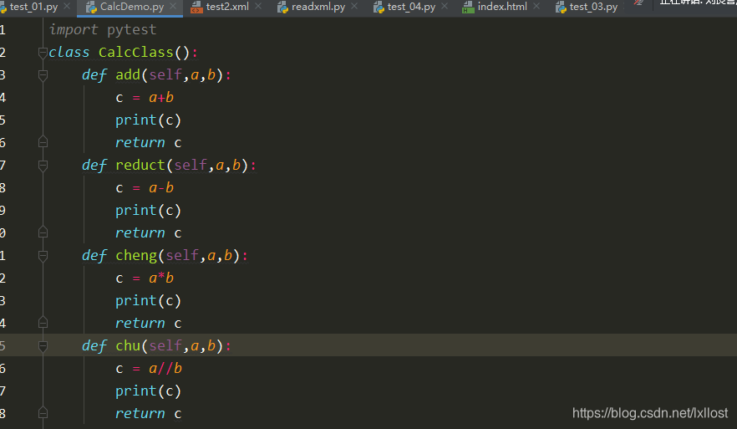Image resolution: width=737 pixels, height=429 pixels.
Task: Collapse the CalcClass class fold marker
Action: (x=43, y=52)
